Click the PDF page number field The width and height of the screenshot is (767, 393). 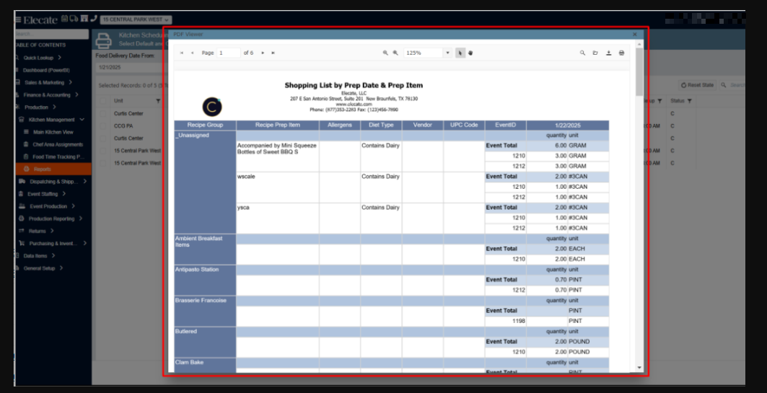(x=228, y=53)
